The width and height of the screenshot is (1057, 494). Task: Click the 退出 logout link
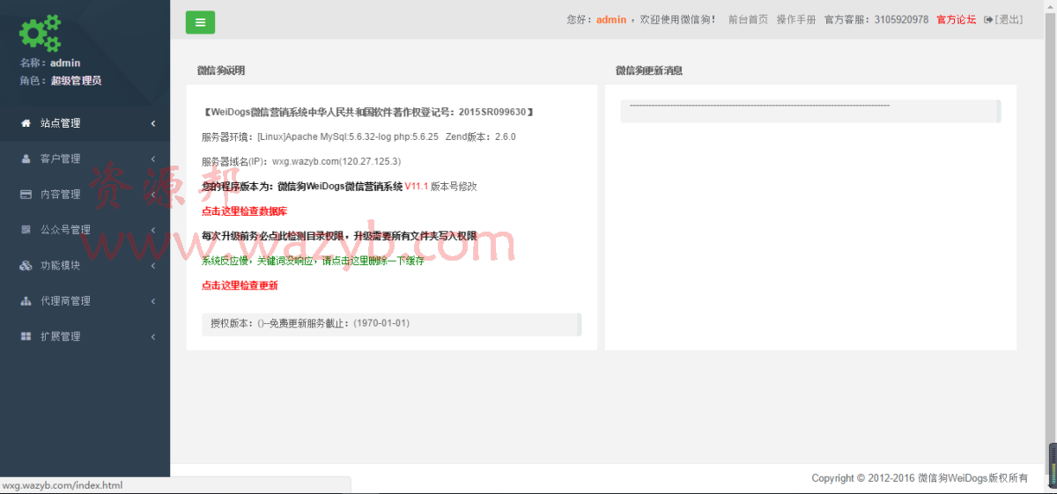(1009, 19)
